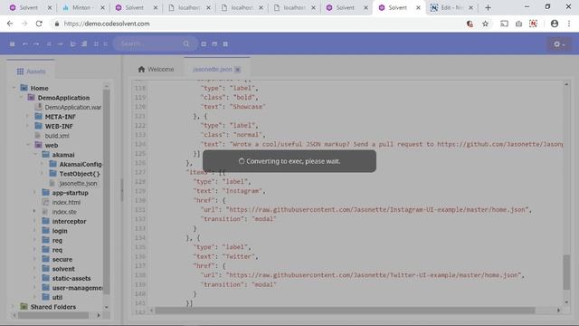Select the interceptor folder
The width and height of the screenshot is (579, 326).
(69, 221)
